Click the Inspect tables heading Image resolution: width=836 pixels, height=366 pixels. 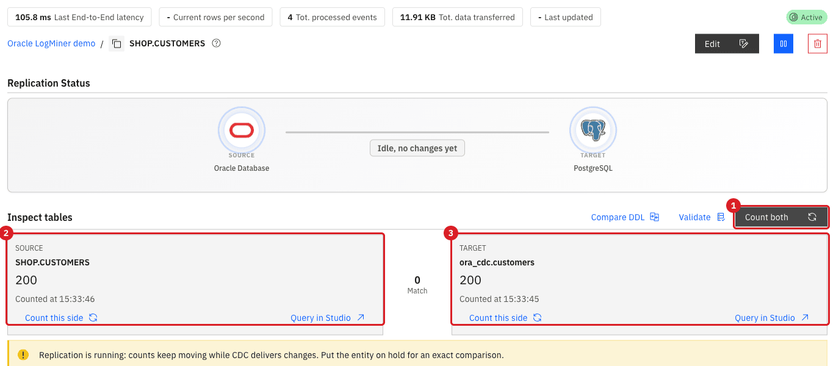click(x=40, y=217)
